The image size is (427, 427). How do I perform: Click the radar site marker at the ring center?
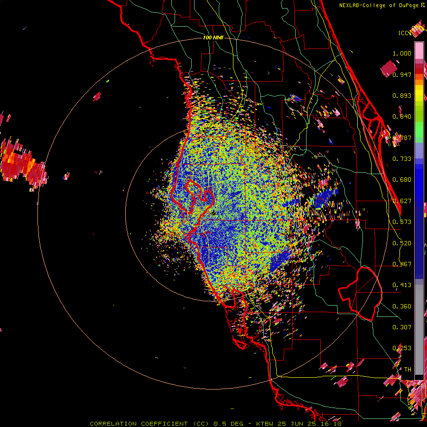(x=213, y=213)
